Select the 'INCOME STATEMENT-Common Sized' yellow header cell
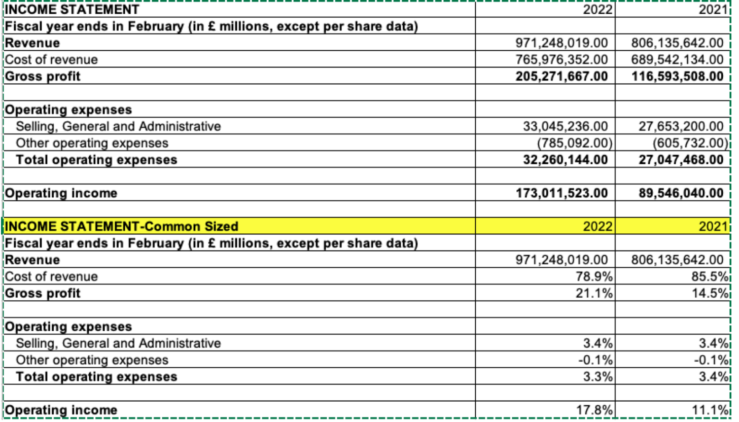Image resolution: width=739 pixels, height=422 pixels. click(x=239, y=226)
